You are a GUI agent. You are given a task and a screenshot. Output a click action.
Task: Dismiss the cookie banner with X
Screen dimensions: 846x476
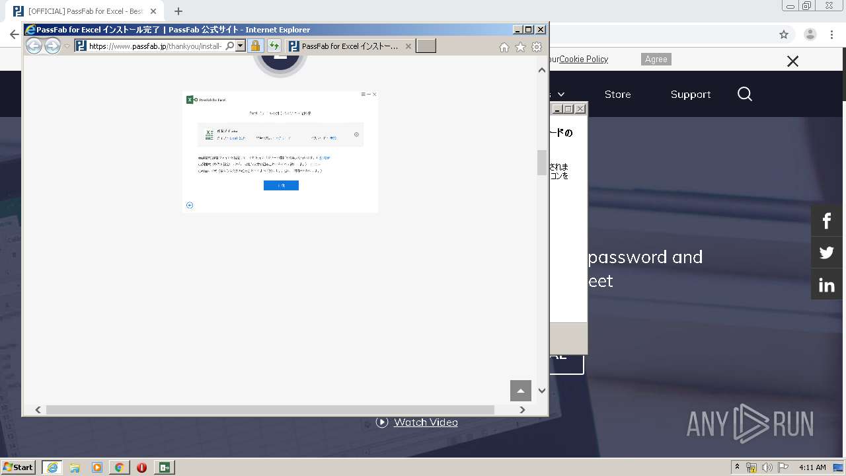tap(792, 61)
